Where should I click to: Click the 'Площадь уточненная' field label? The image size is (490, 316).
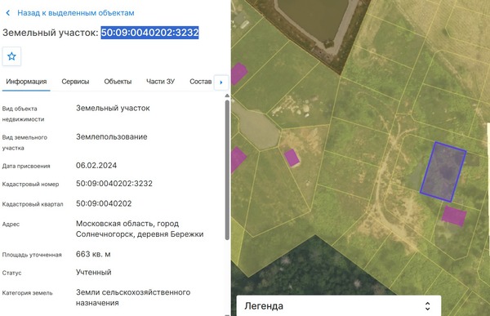[32, 255]
